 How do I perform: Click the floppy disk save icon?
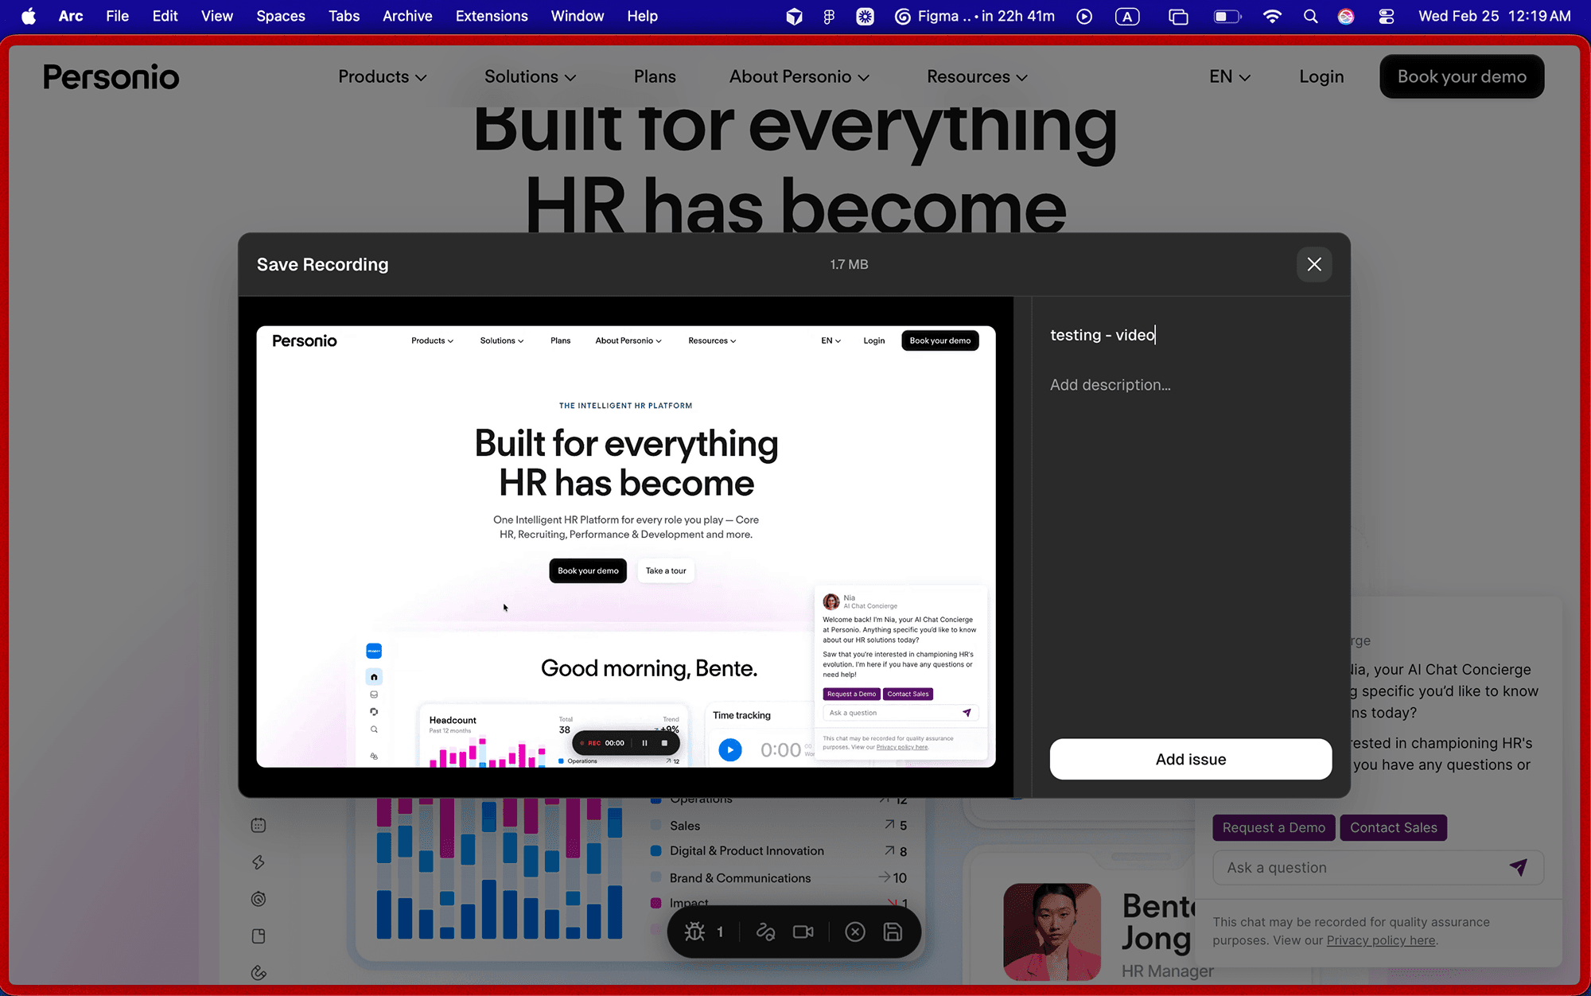tap(893, 932)
